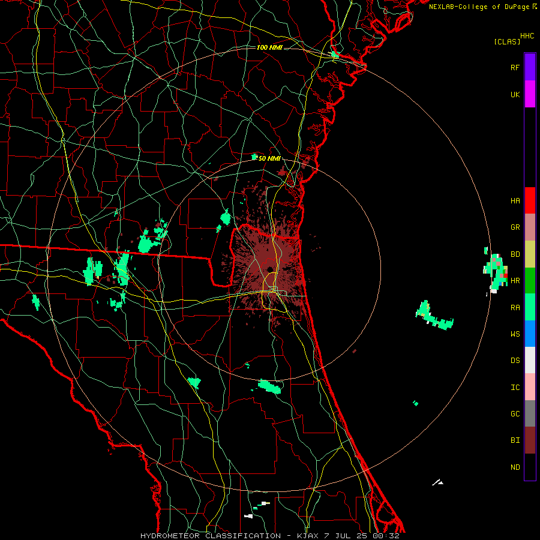This screenshot has height=540, width=540.
Task: Select the light pink IC legend swatch
Action: [x=530, y=387]
